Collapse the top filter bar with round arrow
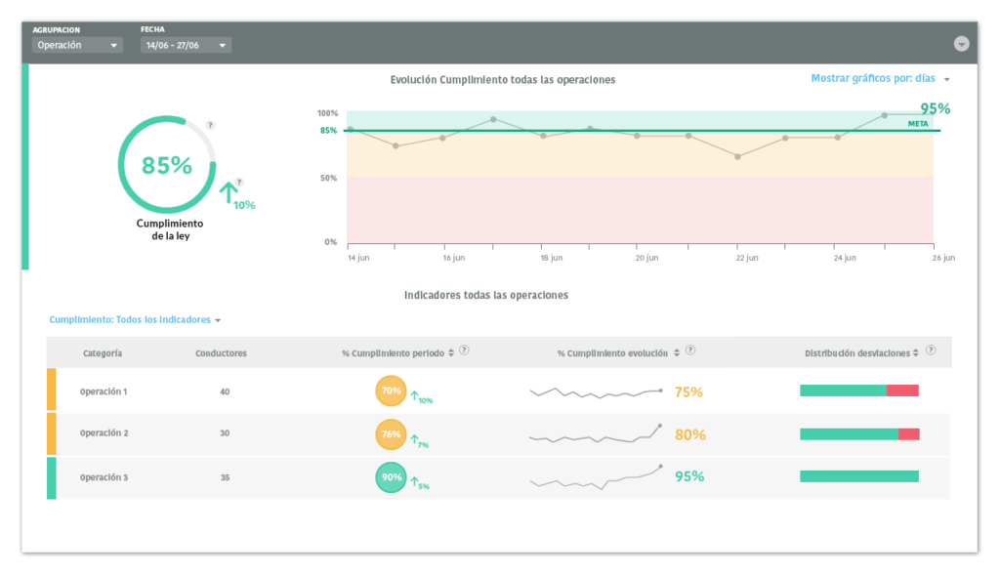 pos(961,44)
